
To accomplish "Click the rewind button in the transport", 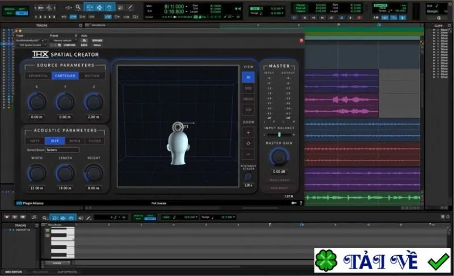I will point(313,18).
